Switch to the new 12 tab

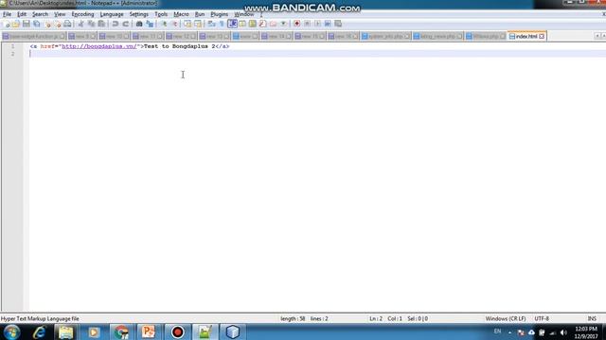(181, 36)
